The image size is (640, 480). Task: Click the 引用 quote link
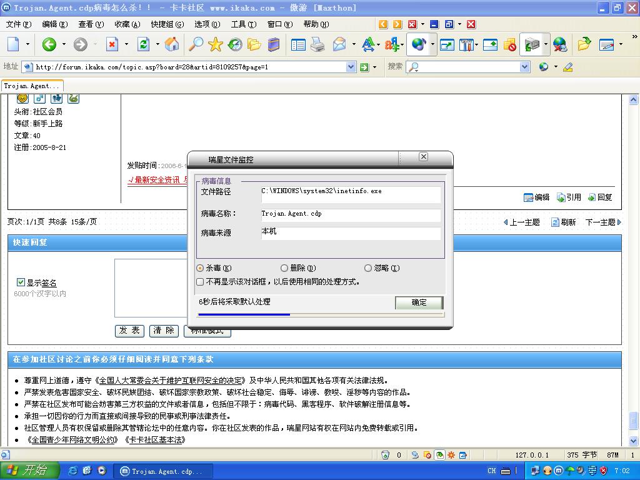(x=569, y=197)
